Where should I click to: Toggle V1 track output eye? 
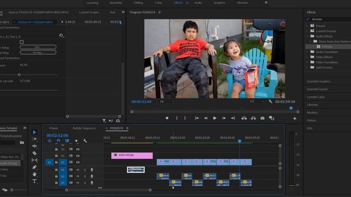click(78, 162)
